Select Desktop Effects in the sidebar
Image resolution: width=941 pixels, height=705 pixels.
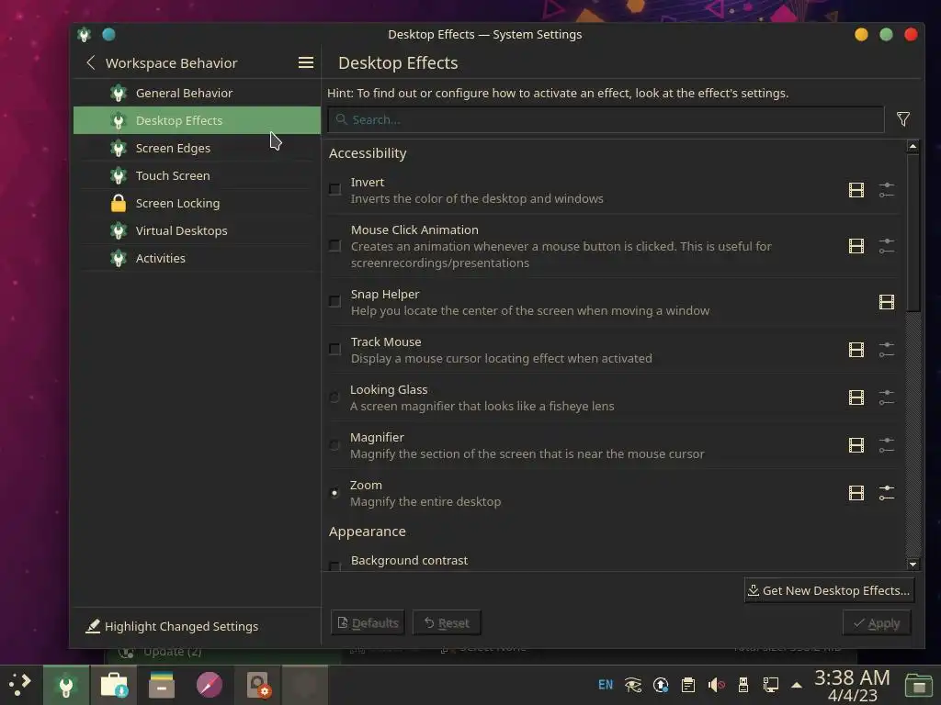197,120
